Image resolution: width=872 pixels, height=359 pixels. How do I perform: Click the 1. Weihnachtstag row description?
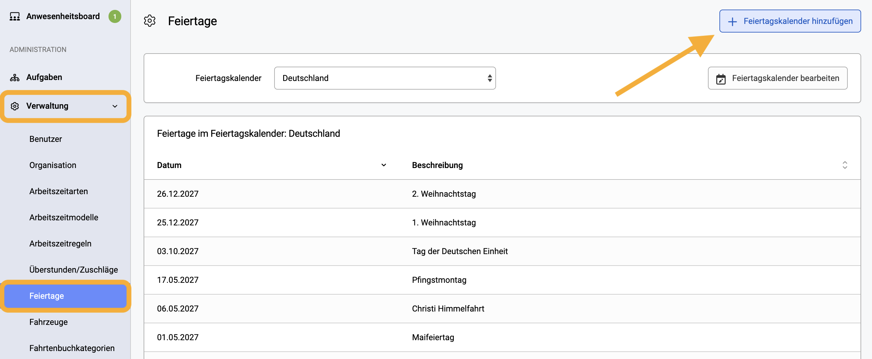click(x=444, y=223)
